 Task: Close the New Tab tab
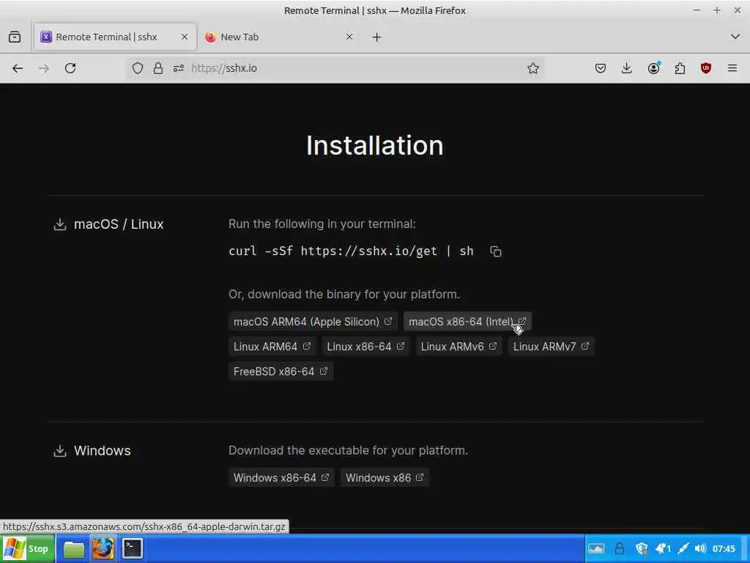click(x=349, y=37)
